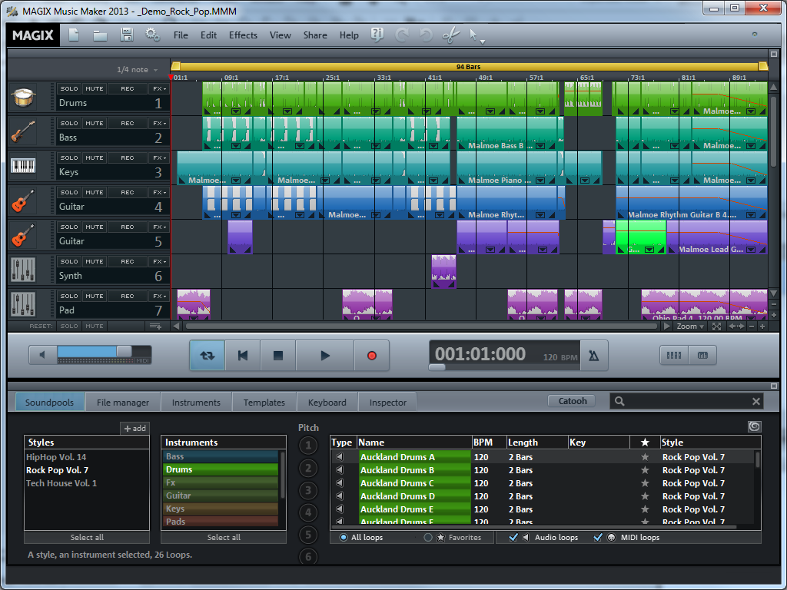
Task: Click the Bass track guitar icon
Action: [x=23, y=132]
